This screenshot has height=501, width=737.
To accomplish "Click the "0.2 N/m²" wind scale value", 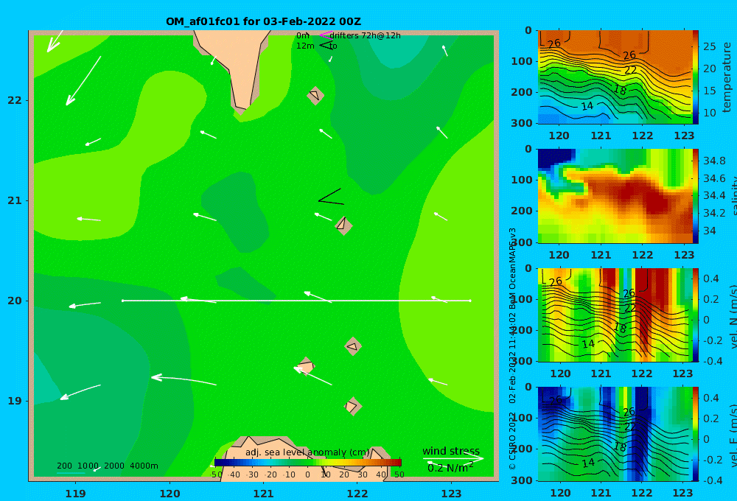I will click(450, 468).
